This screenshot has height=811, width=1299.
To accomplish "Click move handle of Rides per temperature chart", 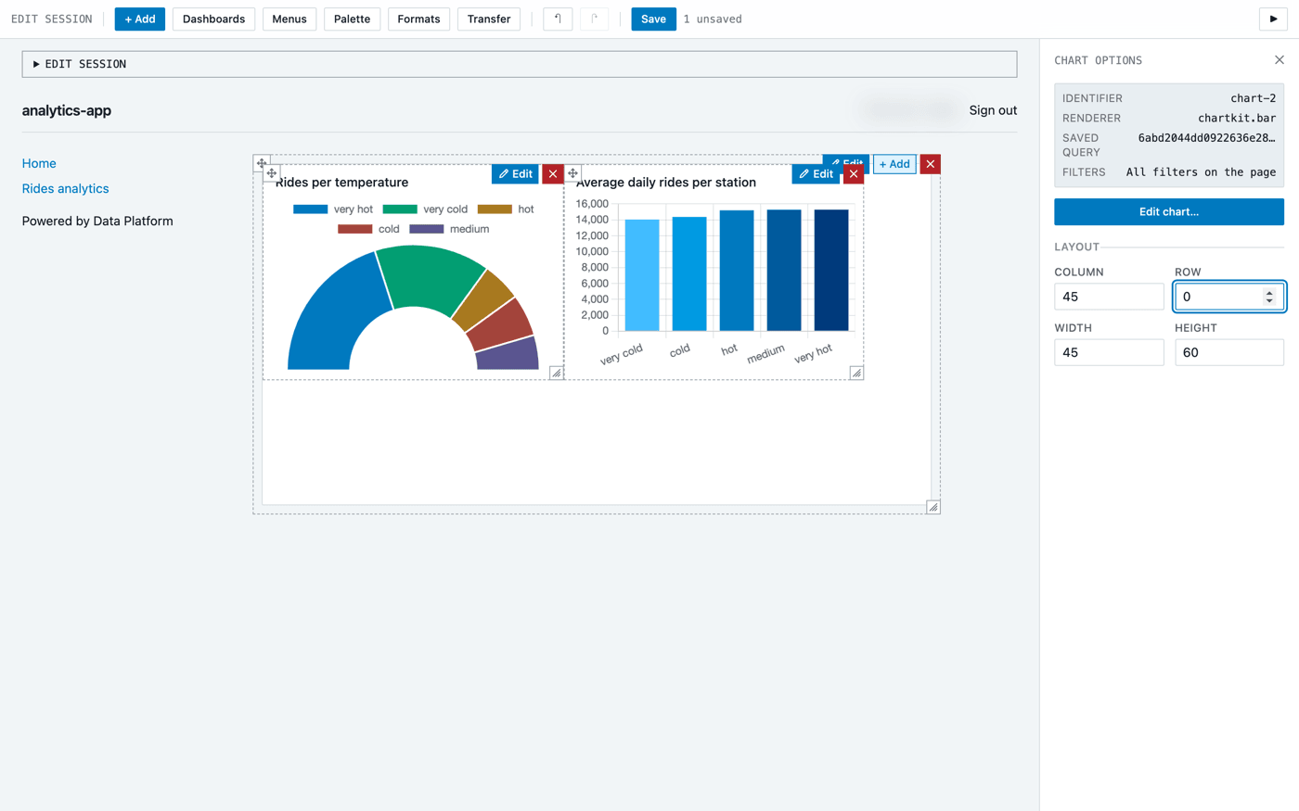I will click(272, 173).
